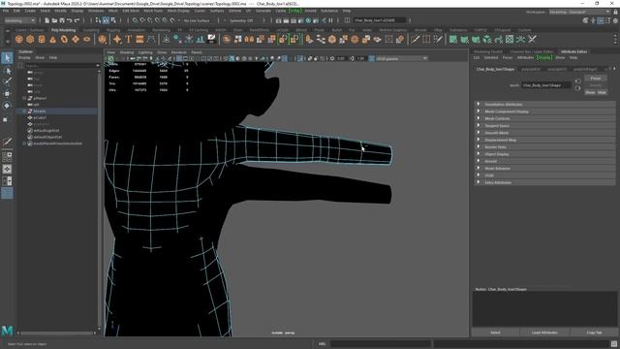Click the Pause viewport icon in status line
Image resolution: width=620 pixels, height=349 pixels.
coord(331,20)
